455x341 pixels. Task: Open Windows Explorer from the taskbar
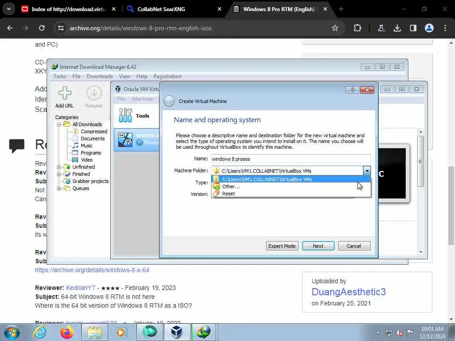coord(95,332)
